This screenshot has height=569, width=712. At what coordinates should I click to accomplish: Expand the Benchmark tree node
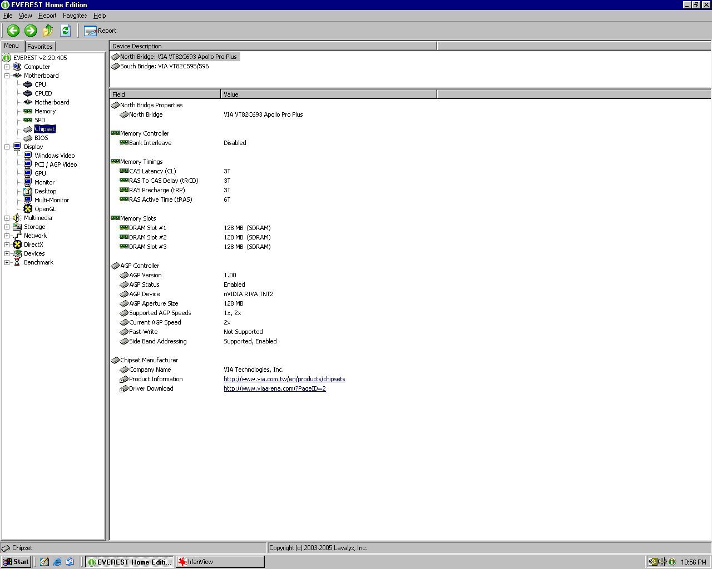point(7,262)
